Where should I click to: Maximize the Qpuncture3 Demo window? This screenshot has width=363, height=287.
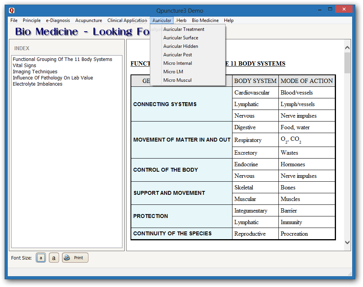(330, 9)
